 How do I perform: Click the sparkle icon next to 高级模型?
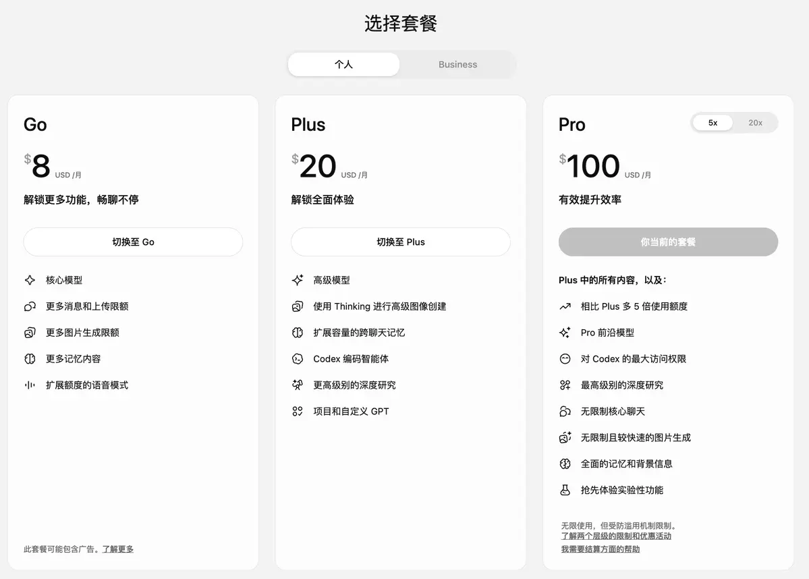coord(298,280)
